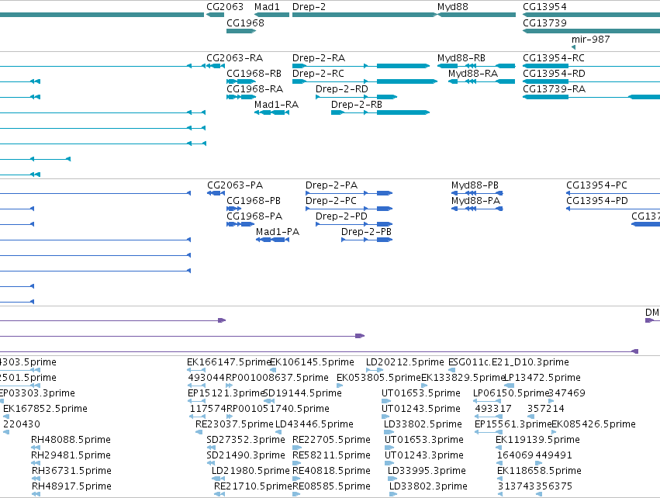Click the teal CG1968 gene bar below its label

[x=241, y=31]
